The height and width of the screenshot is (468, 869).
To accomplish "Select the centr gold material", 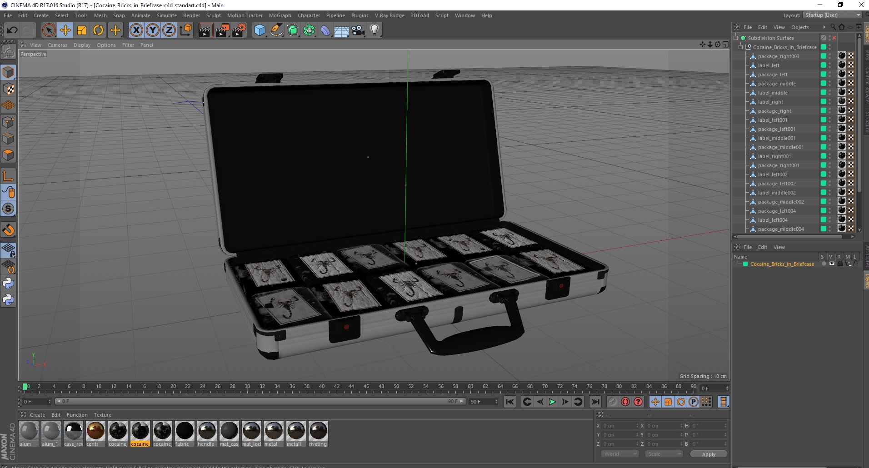I will pos(95,434).
